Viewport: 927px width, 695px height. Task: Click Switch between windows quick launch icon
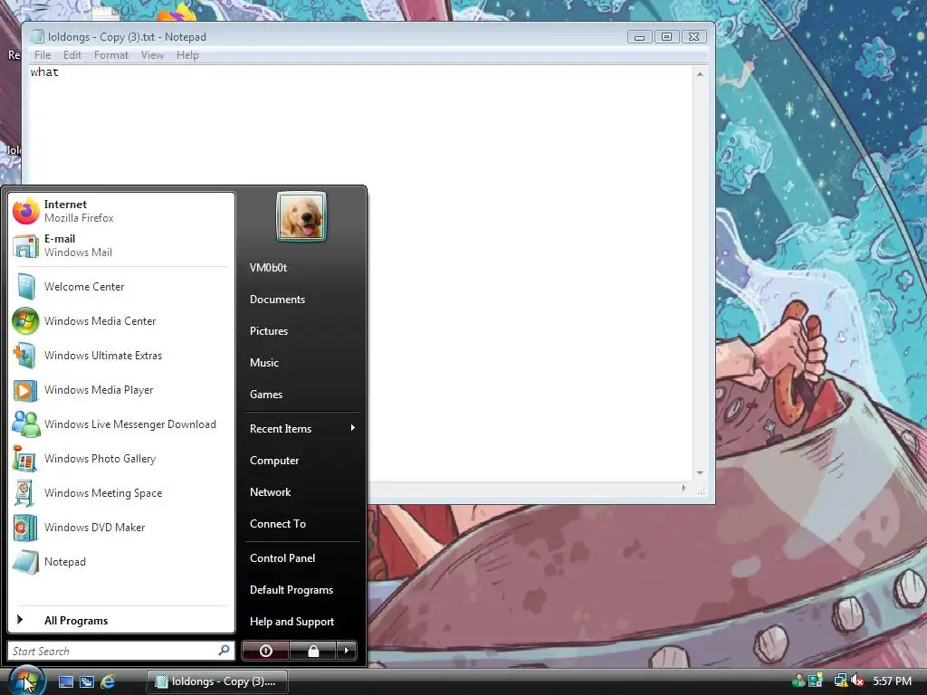[x=87, y=681]
